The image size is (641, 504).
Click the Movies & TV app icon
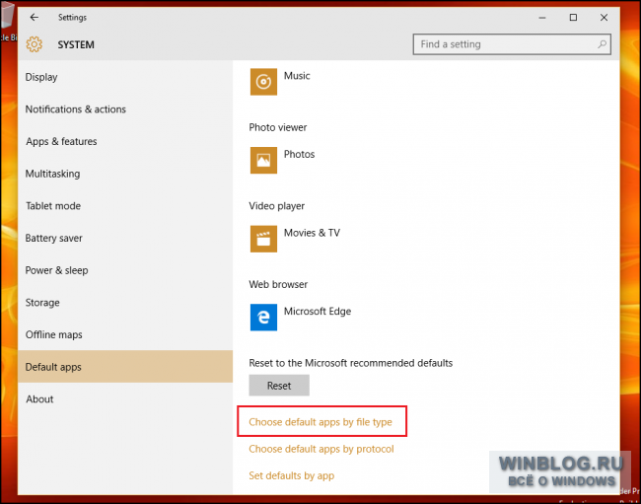263,239
